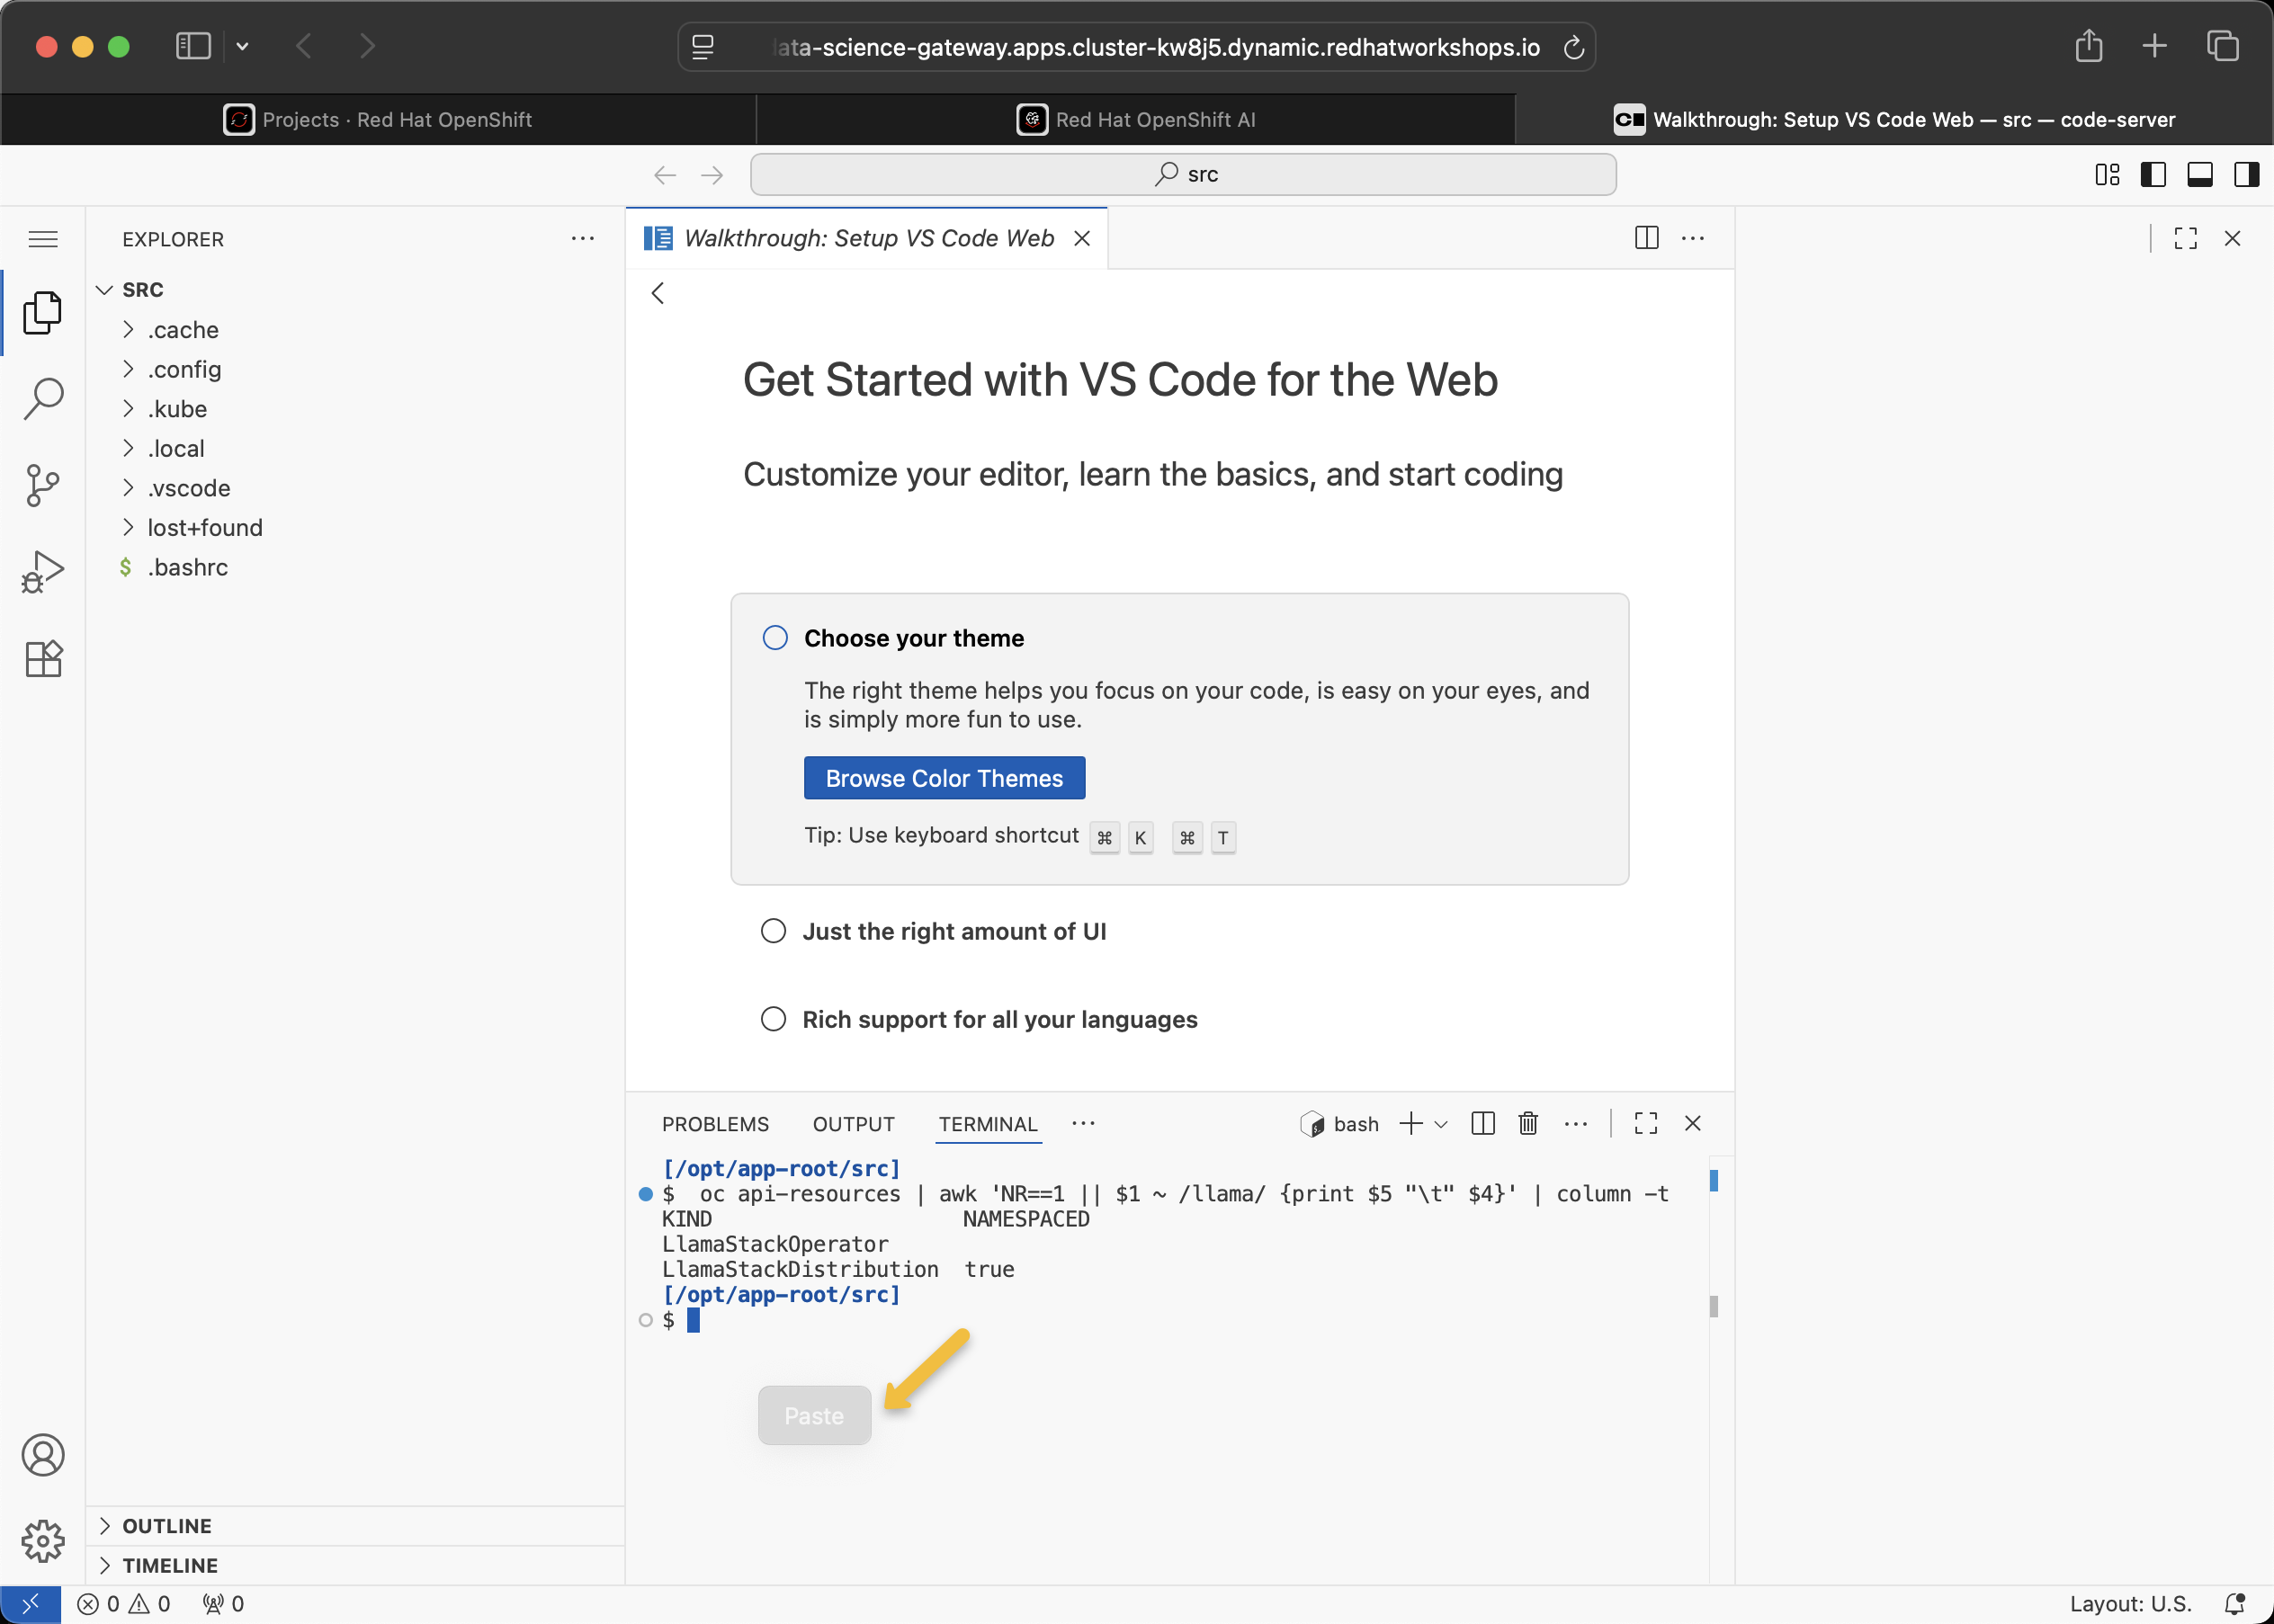The image size is (2274, 1624).
Task: Expand the OUTLINE section
Action: click(166, 1525)
